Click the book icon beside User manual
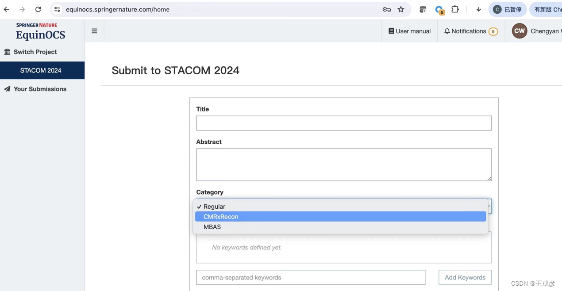The image size is (562, 291). pos(391,31)
